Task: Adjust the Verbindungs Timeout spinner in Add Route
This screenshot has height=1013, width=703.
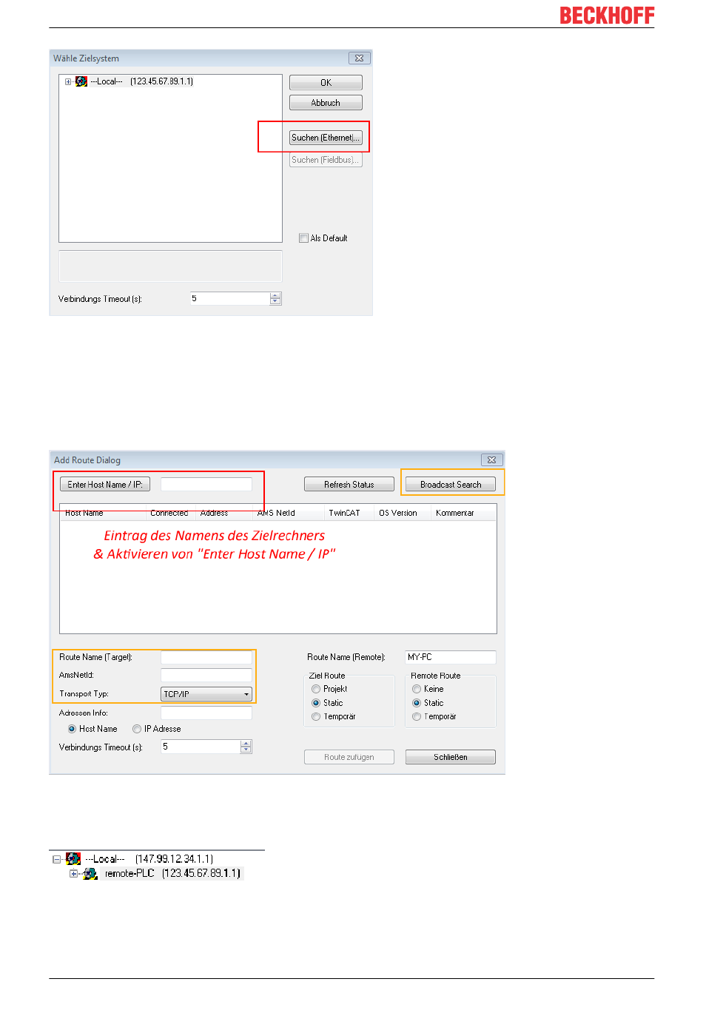Action: tap(246, 747)
